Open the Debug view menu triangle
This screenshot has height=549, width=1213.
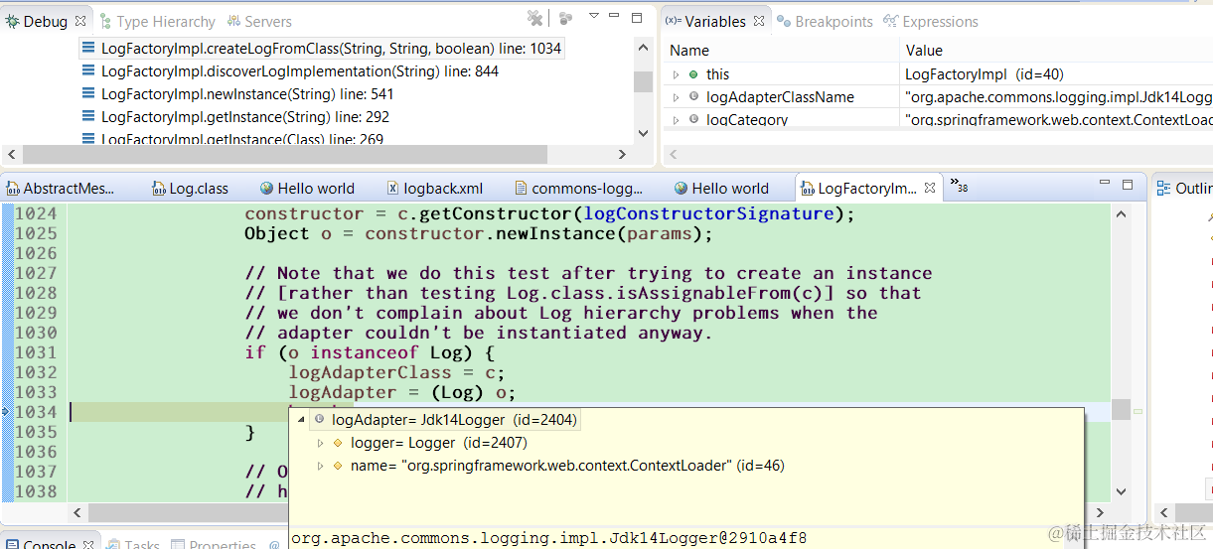coord(594,16)
